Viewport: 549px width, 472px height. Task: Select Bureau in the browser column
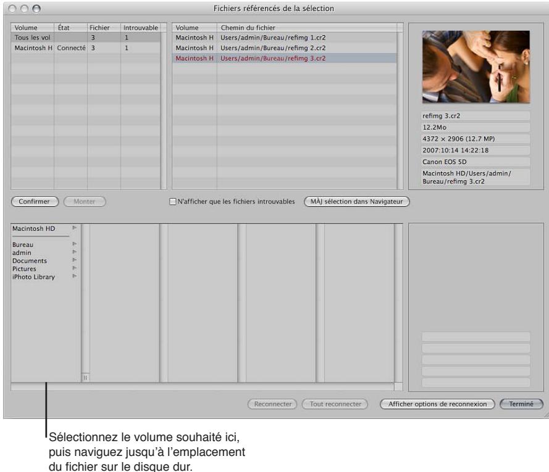(23, 244)
